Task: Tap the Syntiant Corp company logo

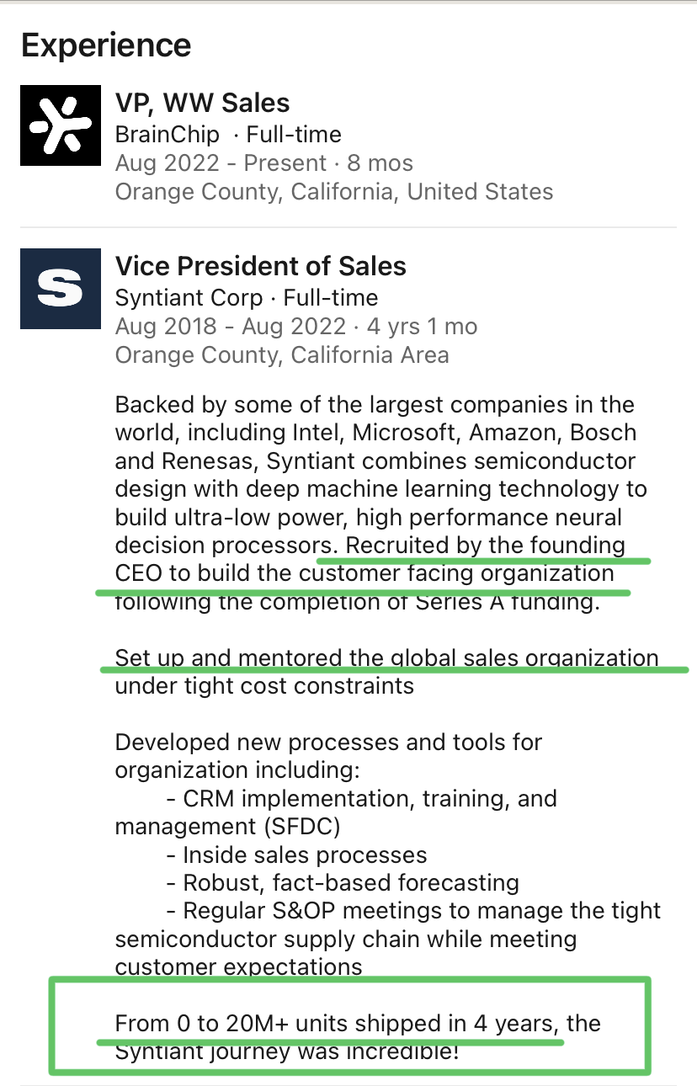Action: tap(60, 289)
